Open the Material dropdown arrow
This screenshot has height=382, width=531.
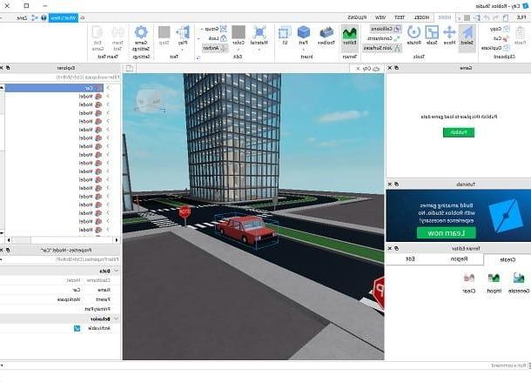pos(259,50)
